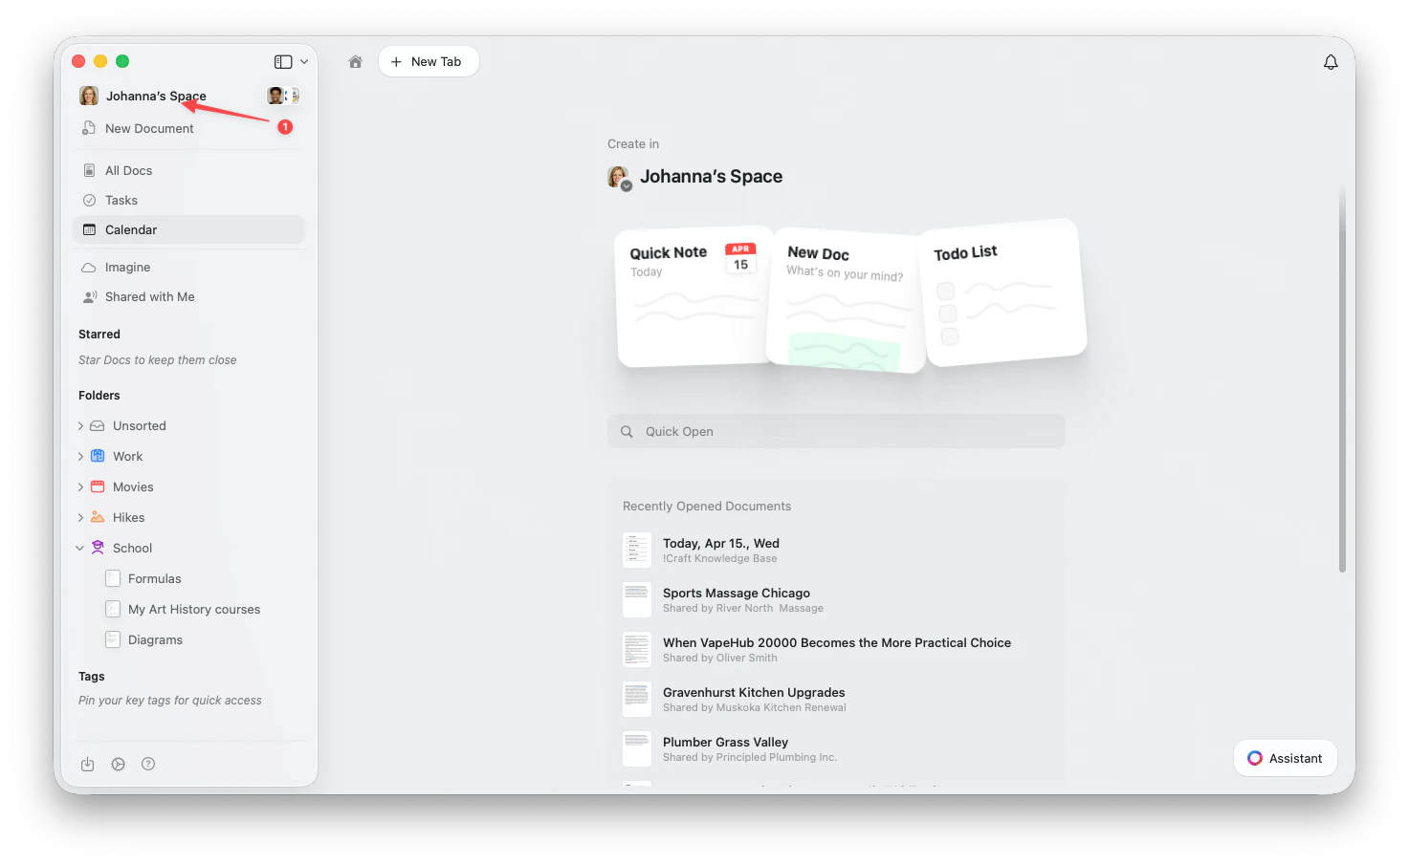The height and width of the screenshot is (865, 1409).
Task: Open Imagine from the sidebar
Action: pyautogui.click(x=127, y=267)
